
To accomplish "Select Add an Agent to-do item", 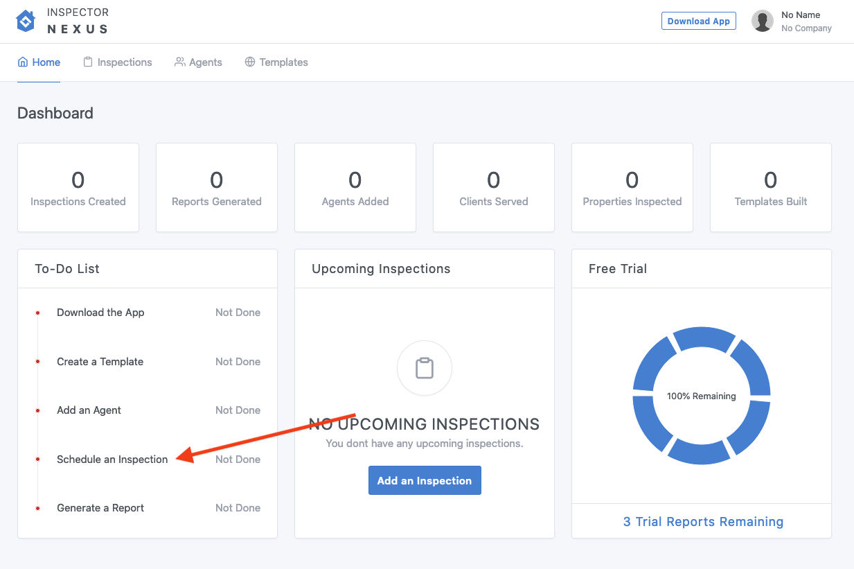I will click(x=89, y=410).
